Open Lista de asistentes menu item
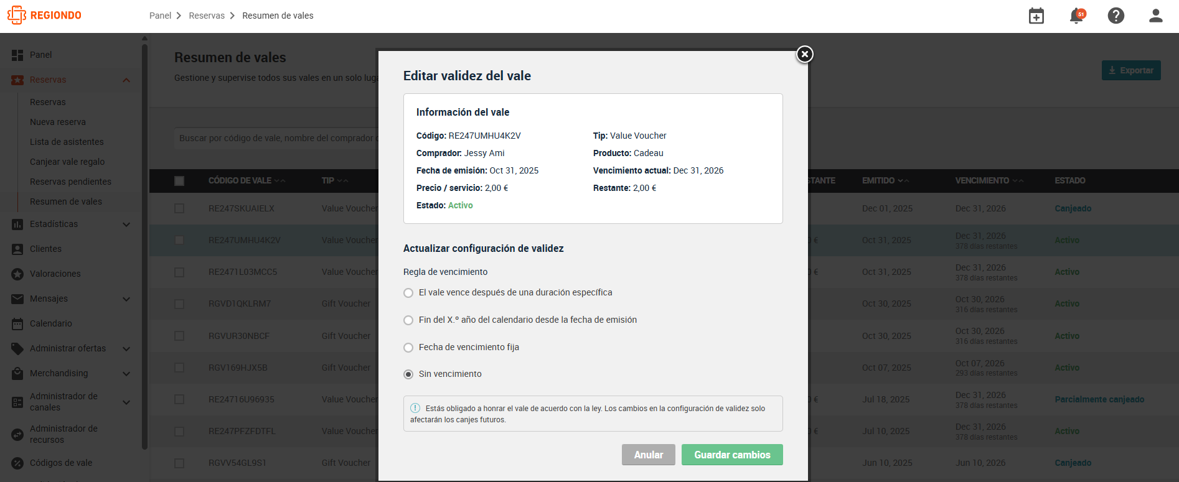The width and height of the screenshot is (1179, 482). (67, 142)
